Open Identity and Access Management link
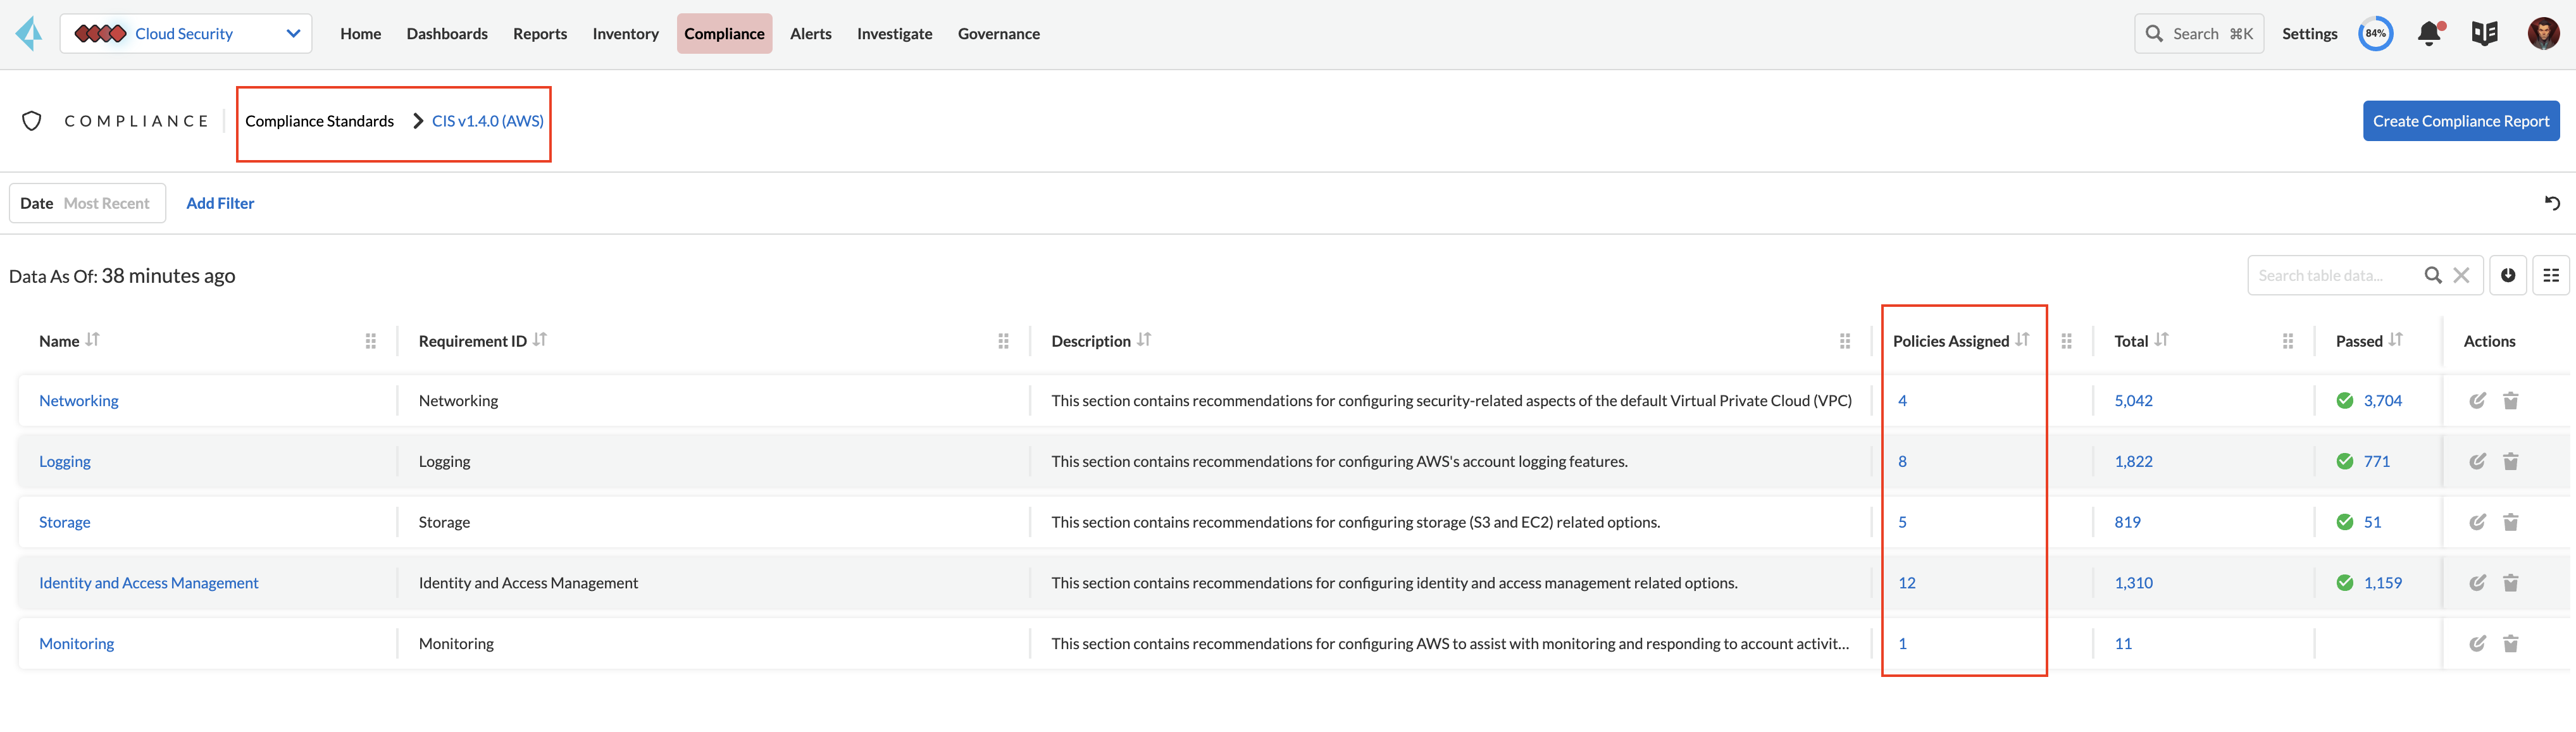 point(148,583)
